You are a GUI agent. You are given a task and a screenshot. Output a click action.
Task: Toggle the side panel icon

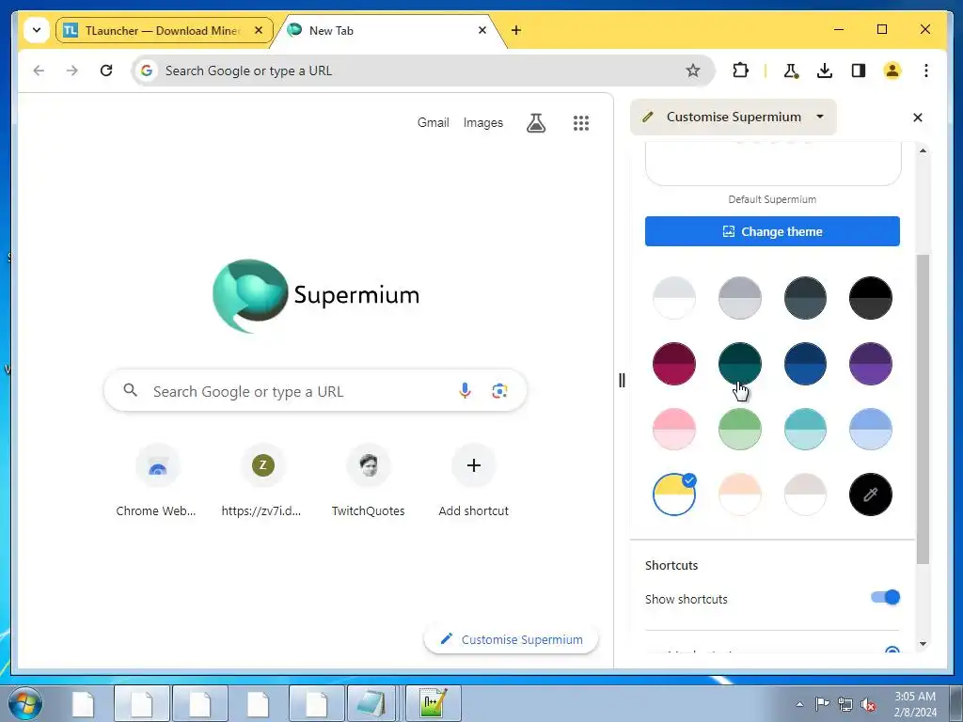[859, 71]
